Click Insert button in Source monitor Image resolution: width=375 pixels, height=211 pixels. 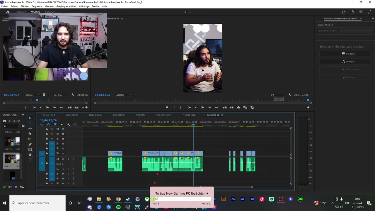pyautogui.click(x=69, y=108)
